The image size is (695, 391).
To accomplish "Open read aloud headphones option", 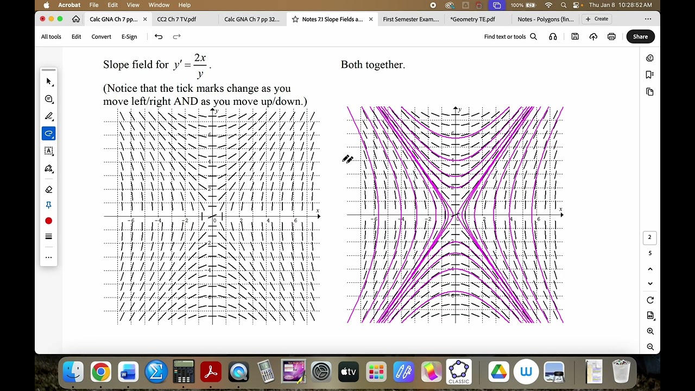I will coord(553,36).
